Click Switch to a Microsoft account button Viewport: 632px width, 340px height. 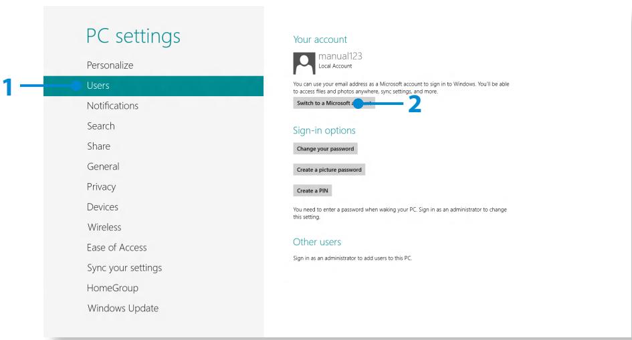334,103
